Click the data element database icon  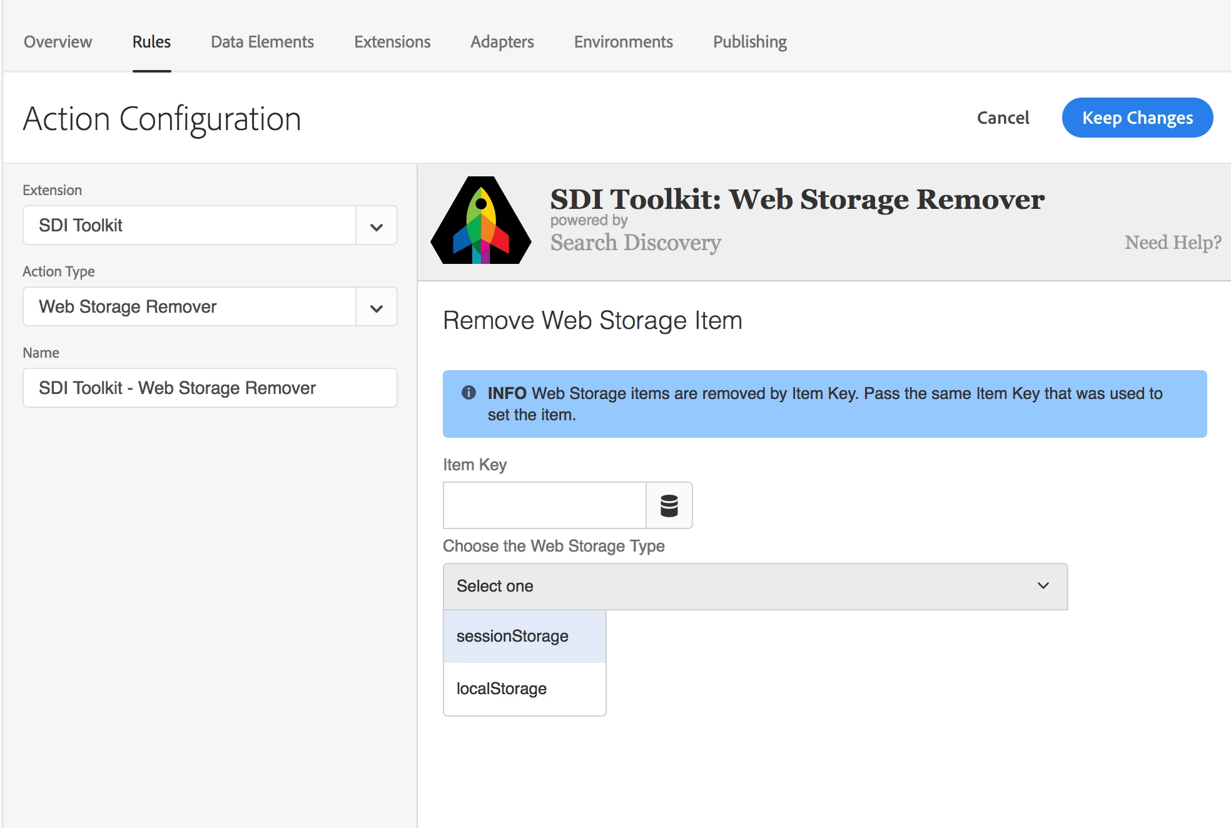[669, 505]
